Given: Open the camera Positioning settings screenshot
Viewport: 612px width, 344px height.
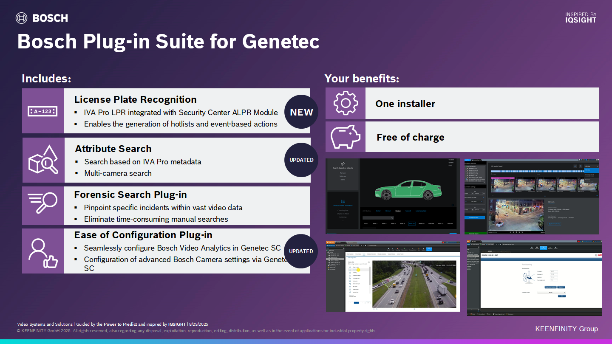Looking at the screenshot, I should [x=534, y=278].
